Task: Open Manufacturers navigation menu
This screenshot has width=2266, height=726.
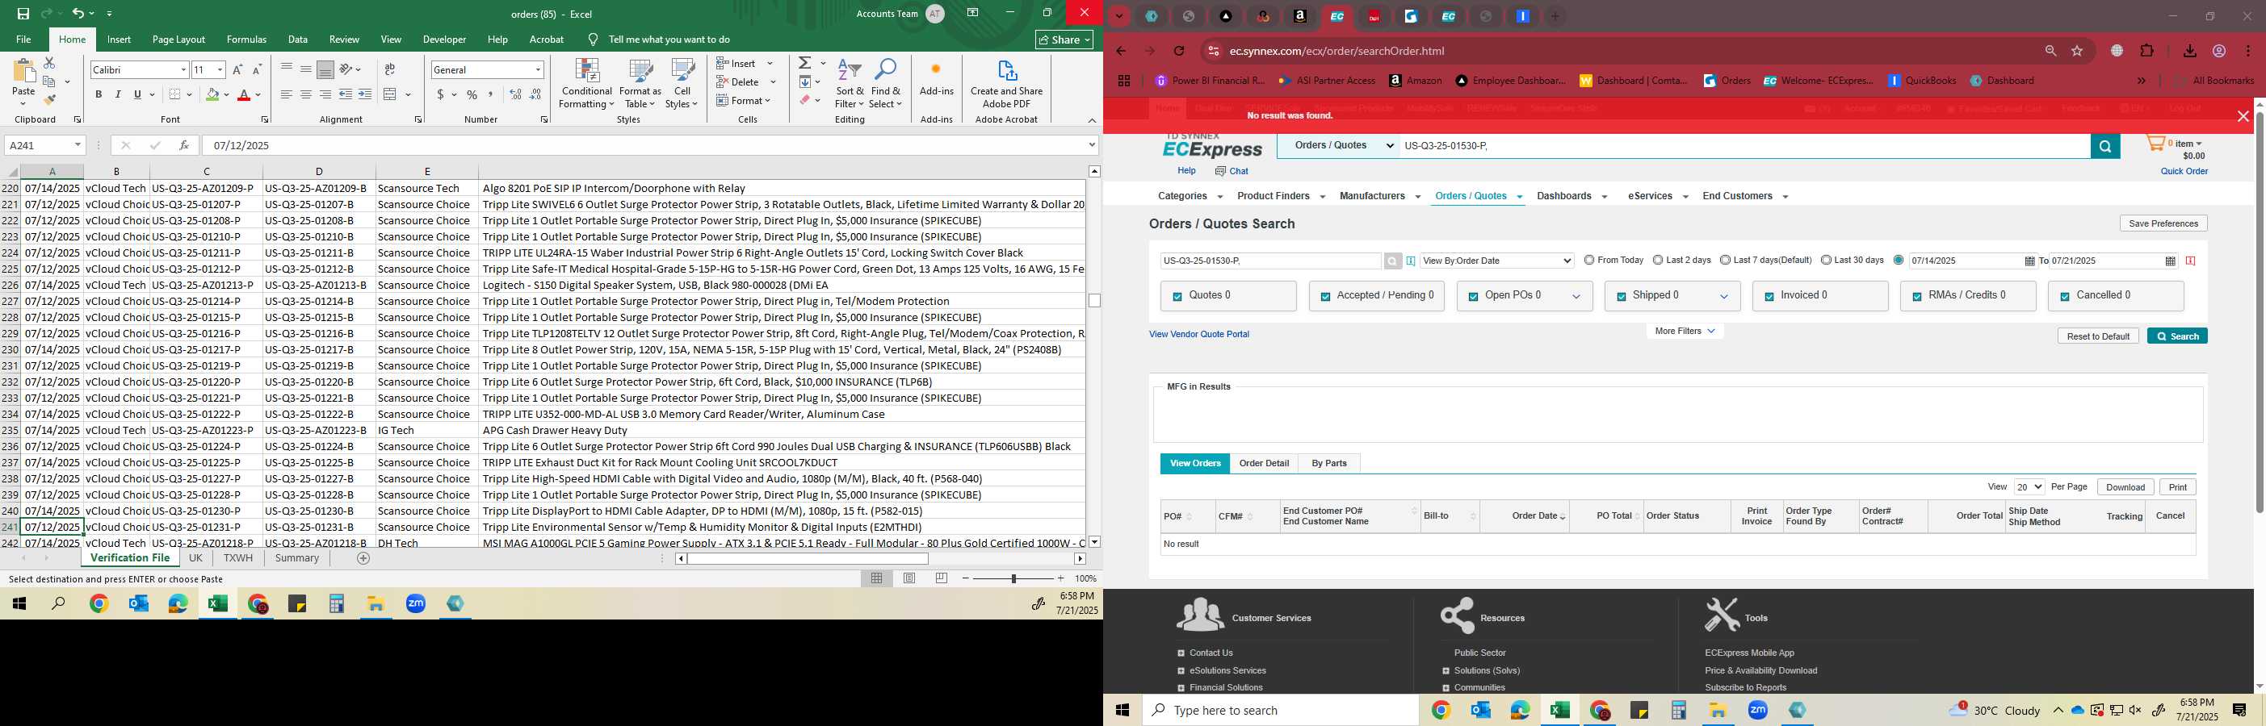Action: (x=1379, y=196)
